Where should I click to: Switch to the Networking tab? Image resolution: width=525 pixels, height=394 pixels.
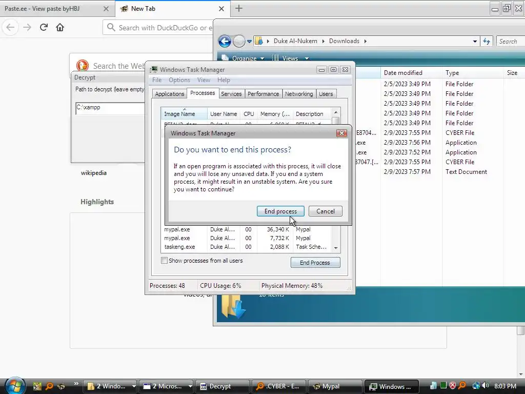[299, 94]
